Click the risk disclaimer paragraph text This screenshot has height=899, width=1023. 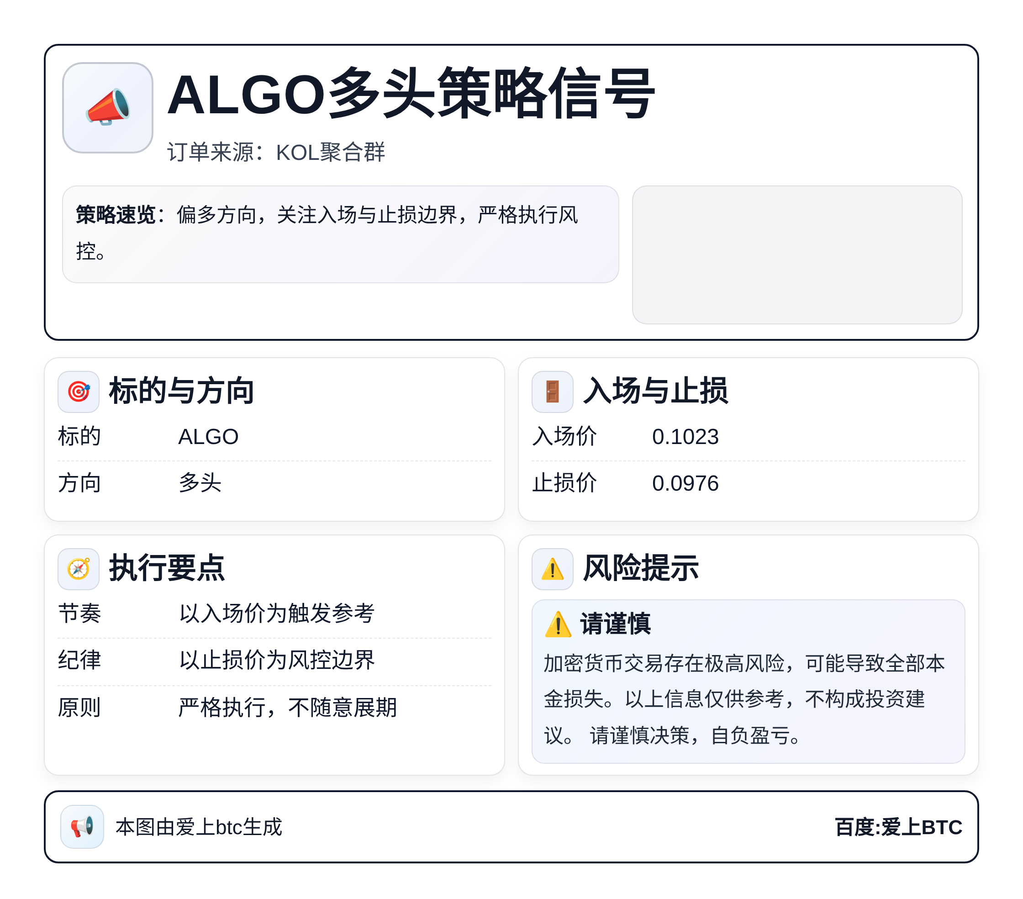coord(744,699)
